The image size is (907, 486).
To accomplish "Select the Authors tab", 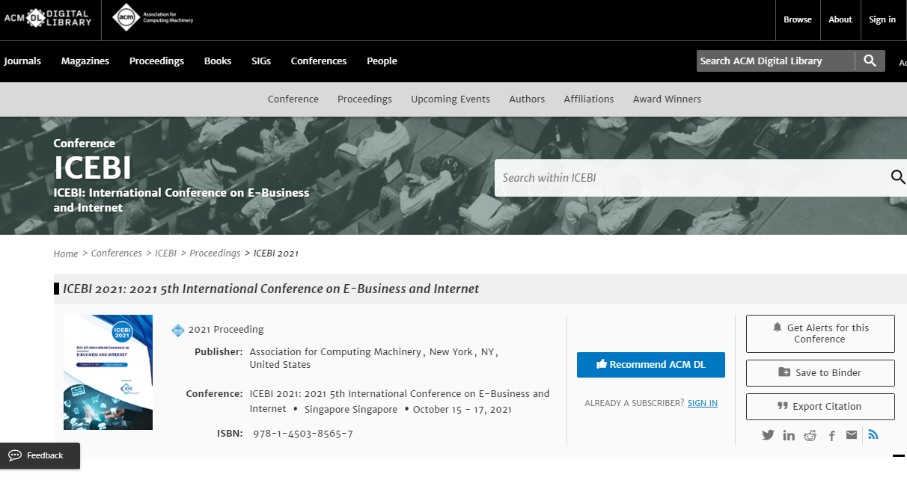I will pos(527,99).
